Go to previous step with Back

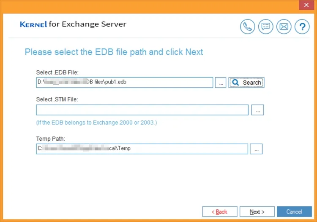click(x=220, y=211)
